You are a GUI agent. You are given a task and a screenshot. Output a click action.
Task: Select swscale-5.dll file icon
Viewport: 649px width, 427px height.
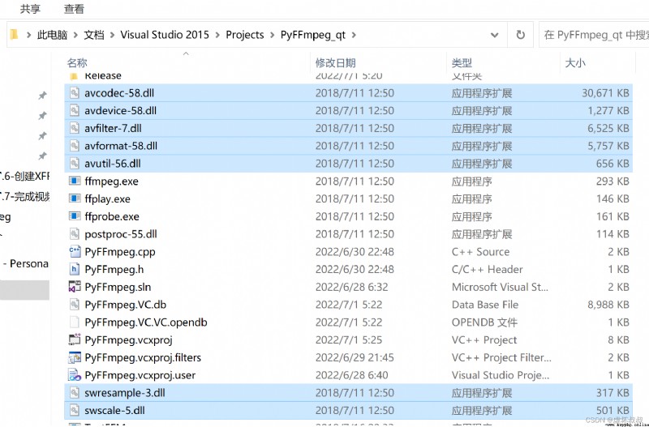tap(74, 411)
